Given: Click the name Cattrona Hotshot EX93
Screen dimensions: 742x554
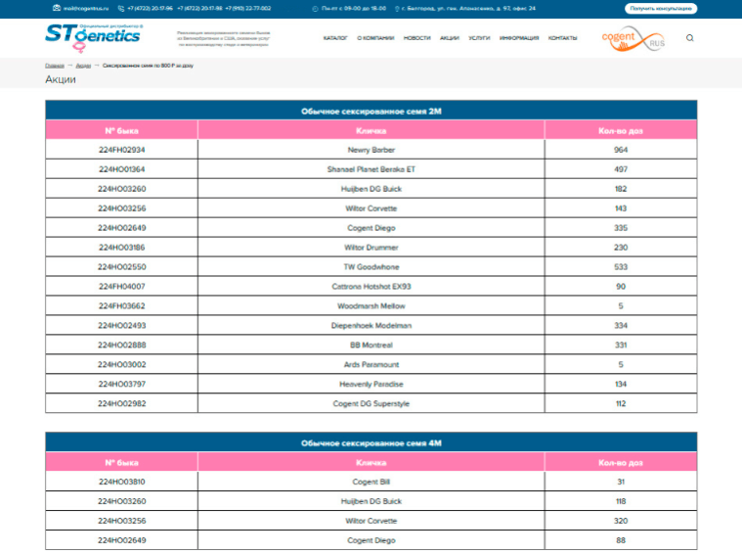Looking at the screenshot, I should [371, 286].
